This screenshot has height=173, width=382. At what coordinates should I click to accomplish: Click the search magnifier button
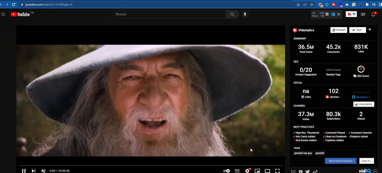[232, 14]
